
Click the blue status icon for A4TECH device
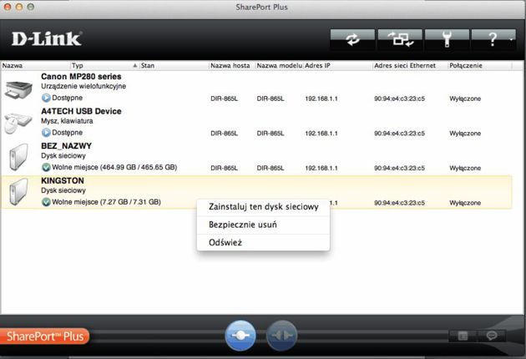[46, 133]
